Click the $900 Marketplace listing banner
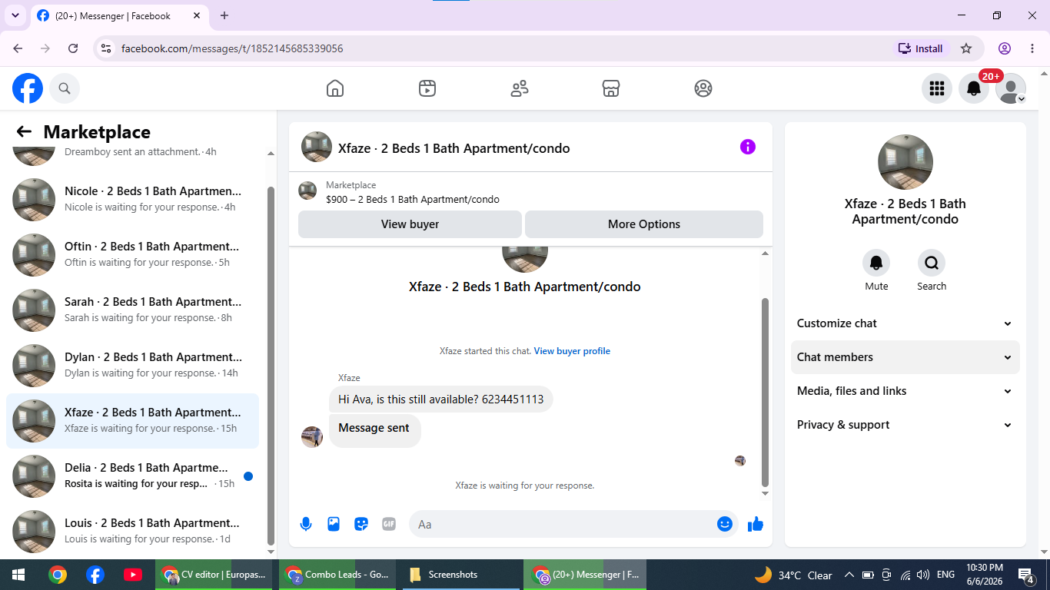Viewport: 1050px width, 590px height. point(530,191)
